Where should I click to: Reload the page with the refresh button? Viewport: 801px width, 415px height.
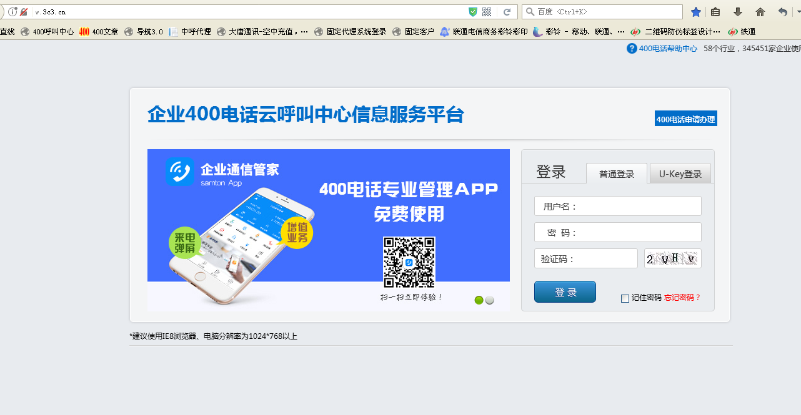(x=507, y=12)
